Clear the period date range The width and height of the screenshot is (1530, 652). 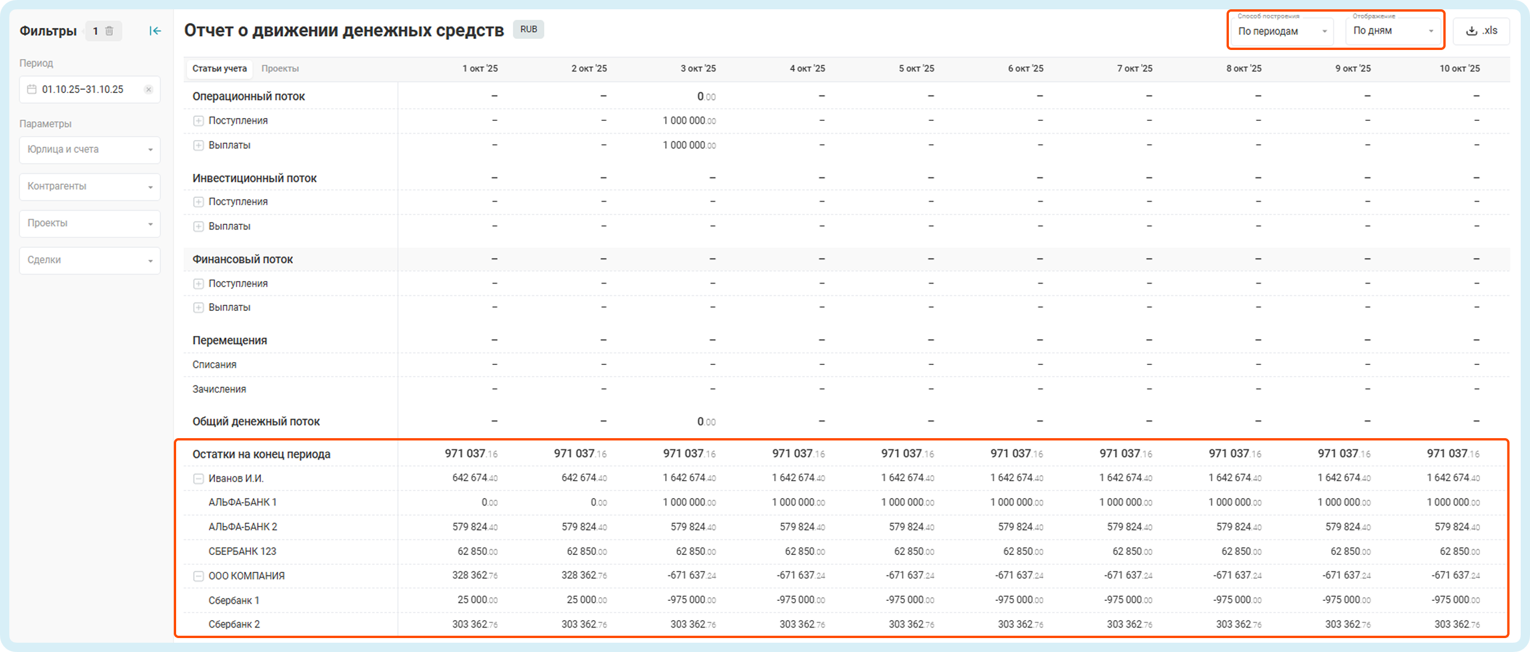(x=148, y=89)
